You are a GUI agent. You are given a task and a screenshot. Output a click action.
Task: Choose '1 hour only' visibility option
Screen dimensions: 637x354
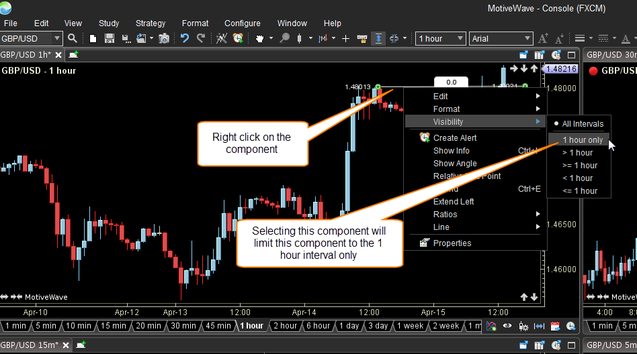pyautogui.click(x=579, y=140)
